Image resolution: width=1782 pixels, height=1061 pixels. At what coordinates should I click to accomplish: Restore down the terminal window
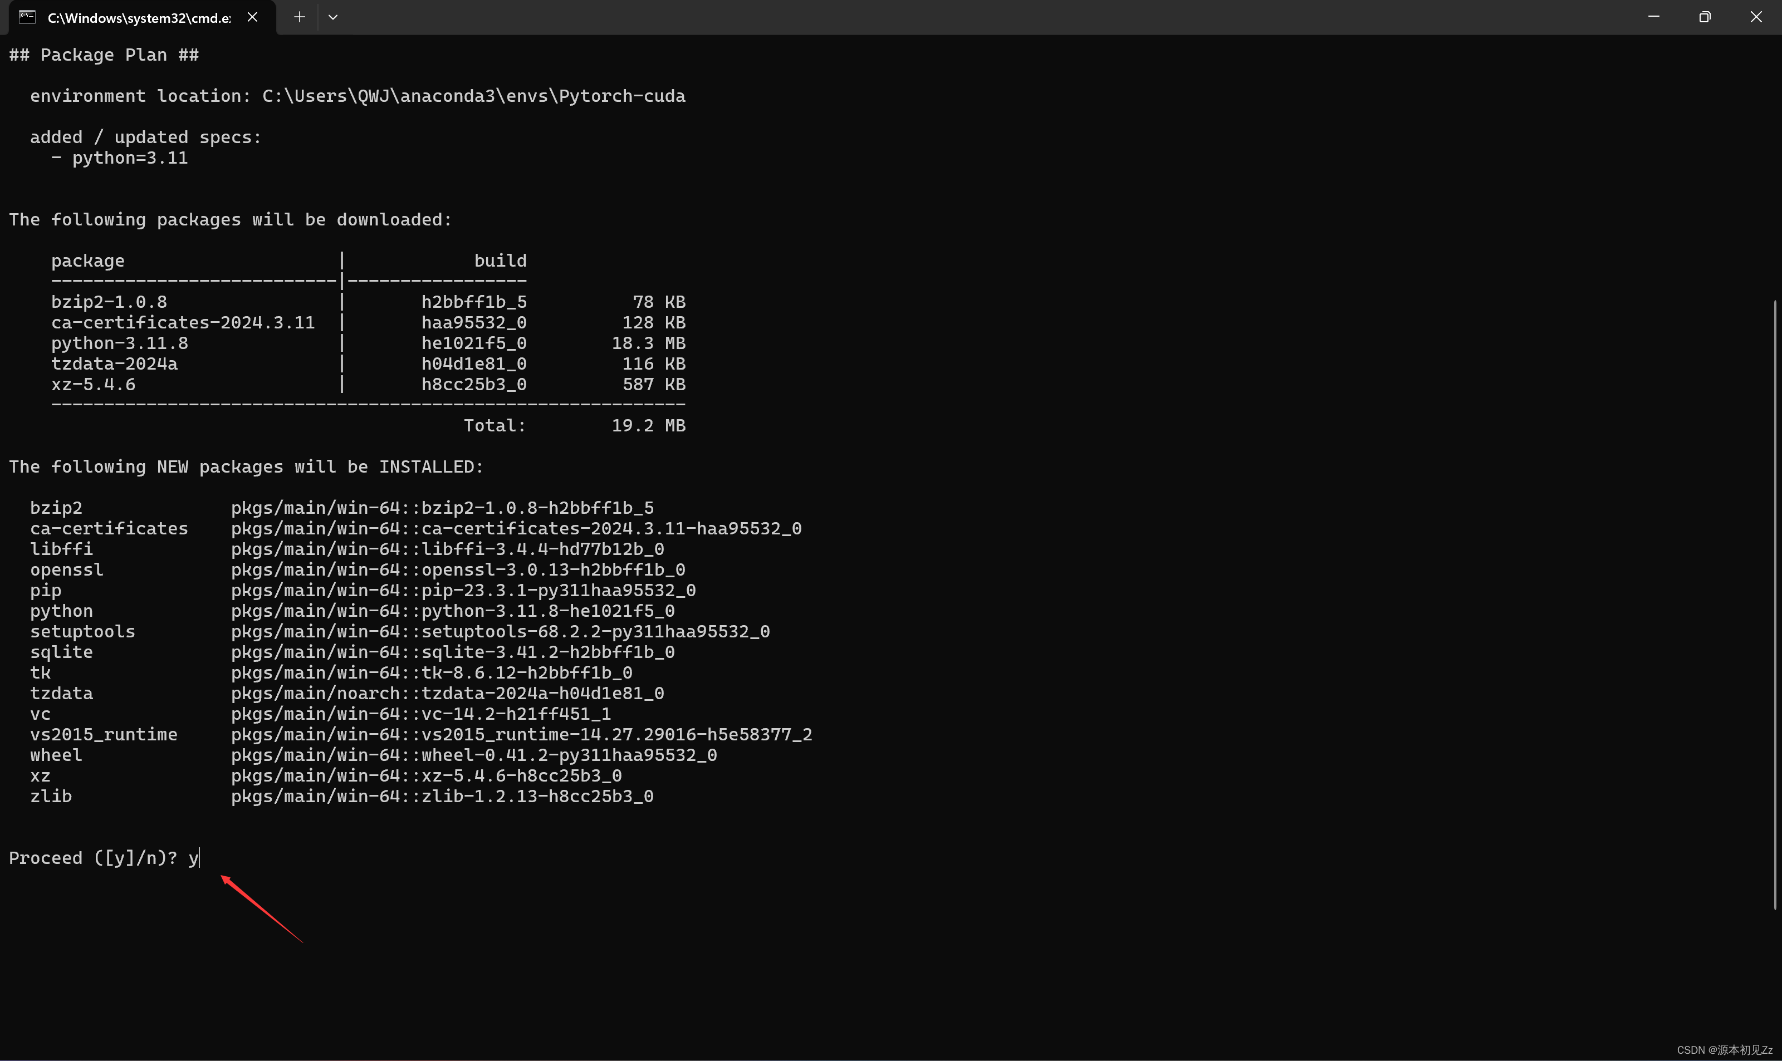1705,17
